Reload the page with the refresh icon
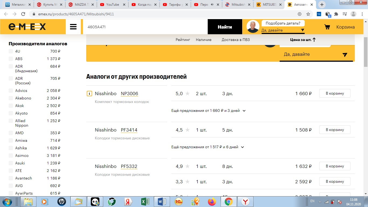 23,14
